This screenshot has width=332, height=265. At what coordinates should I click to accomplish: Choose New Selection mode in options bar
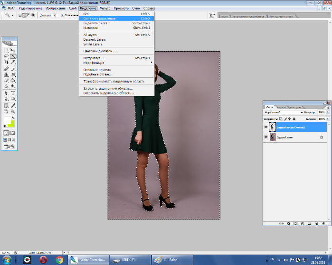coord(20,15)
